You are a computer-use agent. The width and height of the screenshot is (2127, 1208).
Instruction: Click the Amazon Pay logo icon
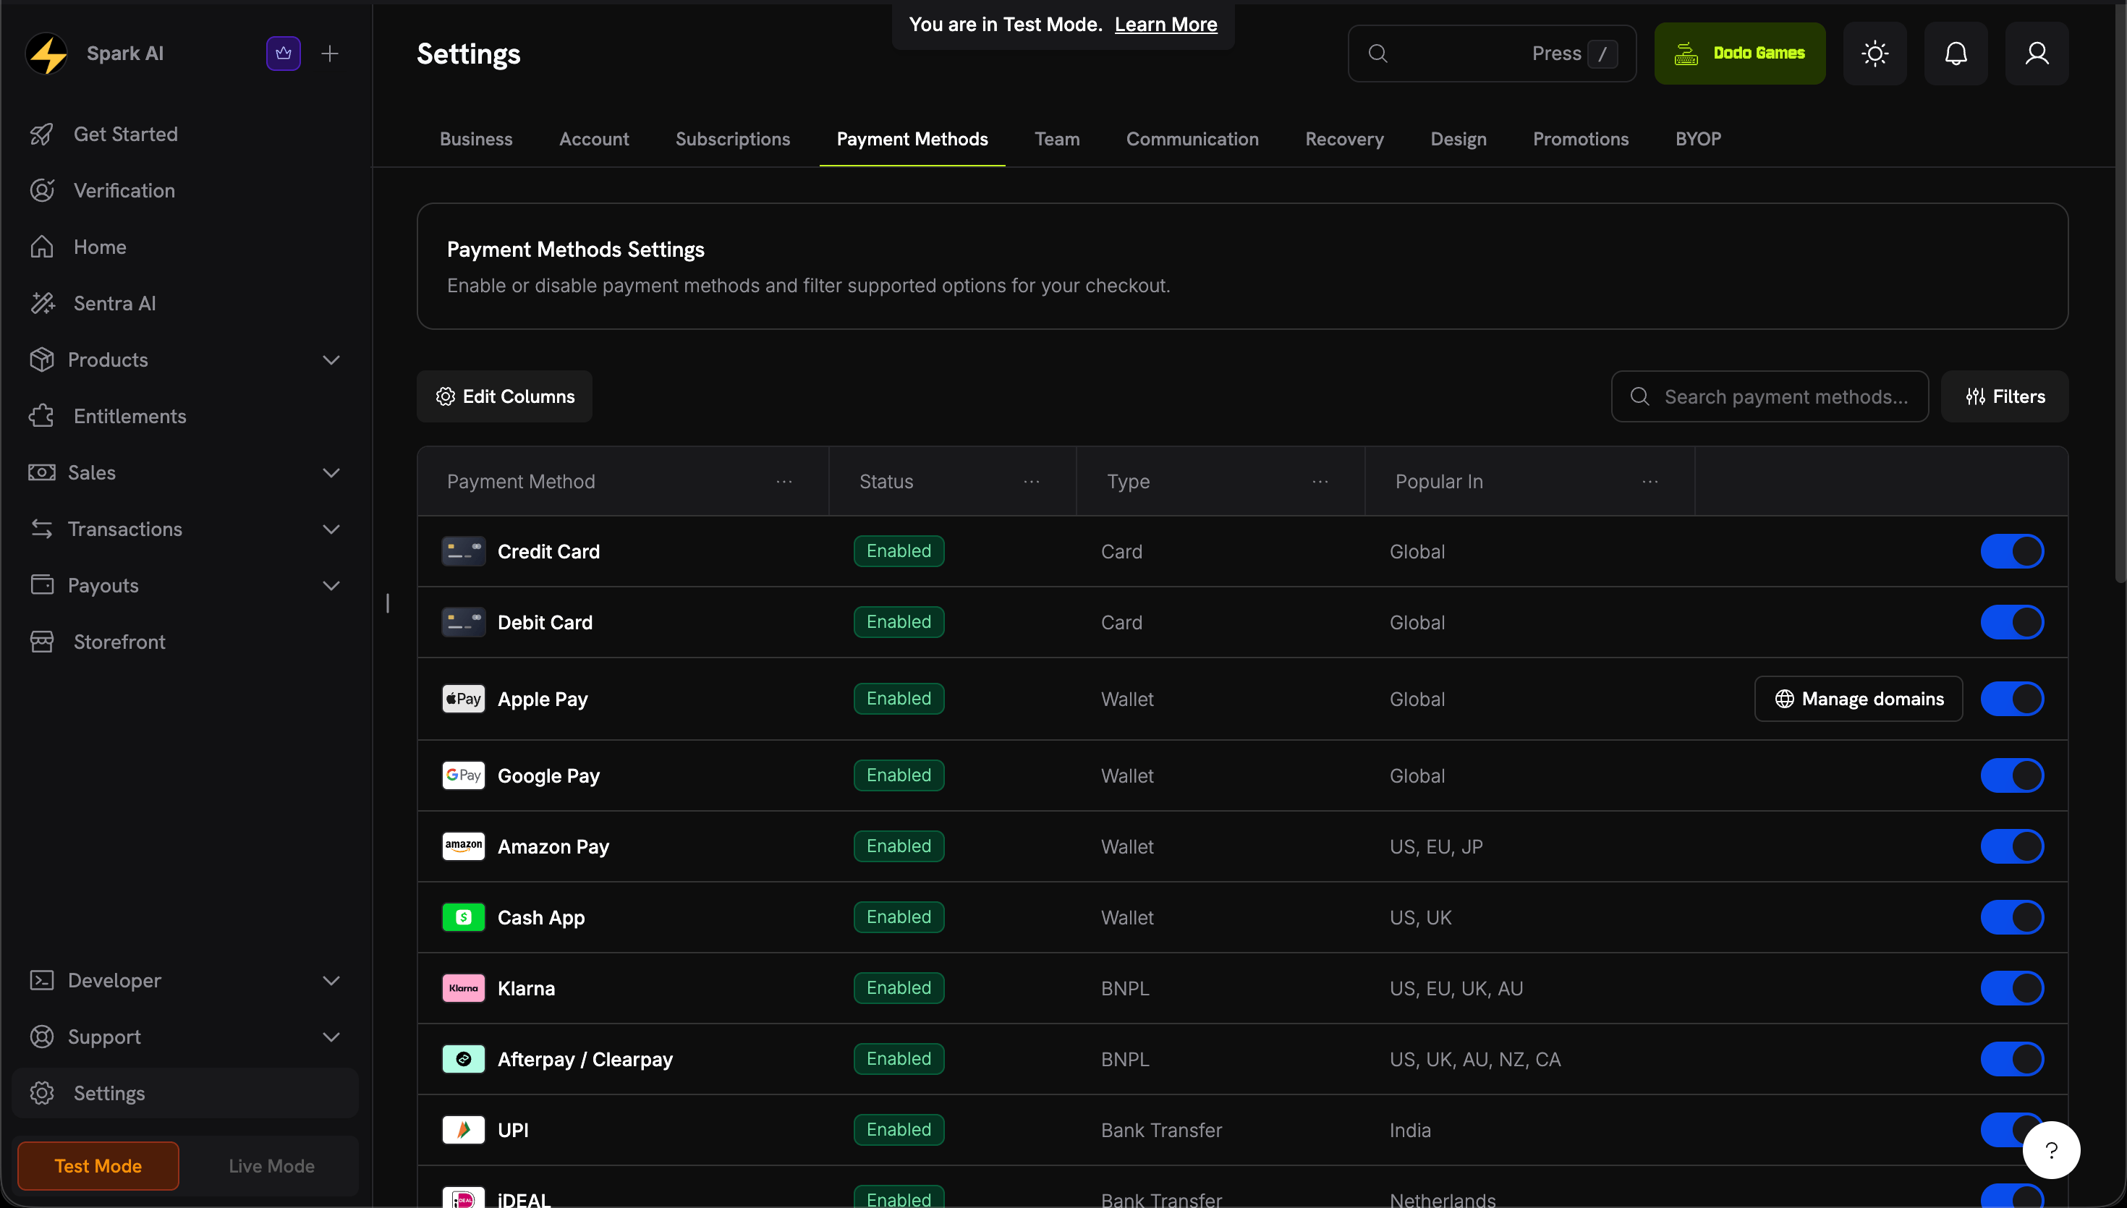click(464, 847)
